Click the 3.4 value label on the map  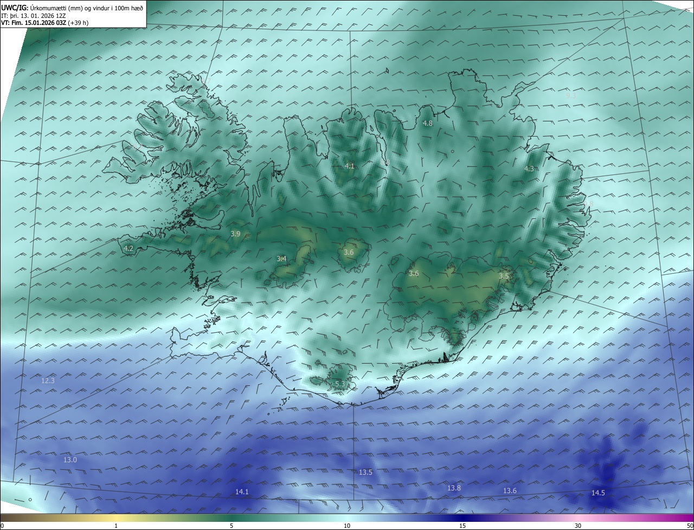(281, 259)
